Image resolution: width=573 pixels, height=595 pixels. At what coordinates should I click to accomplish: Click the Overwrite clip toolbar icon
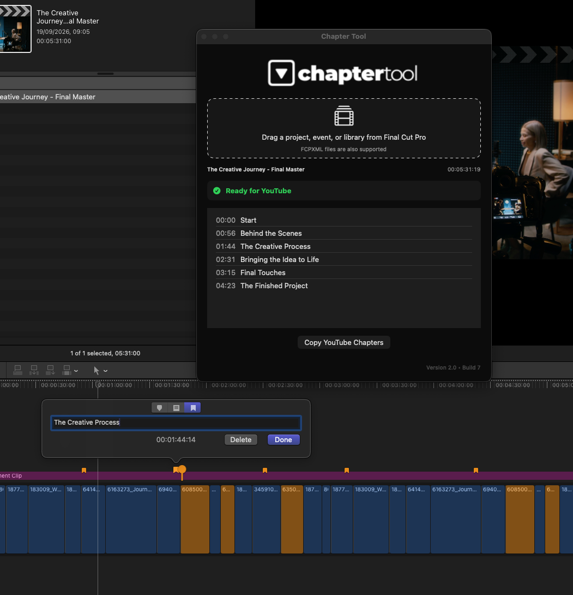67,370
